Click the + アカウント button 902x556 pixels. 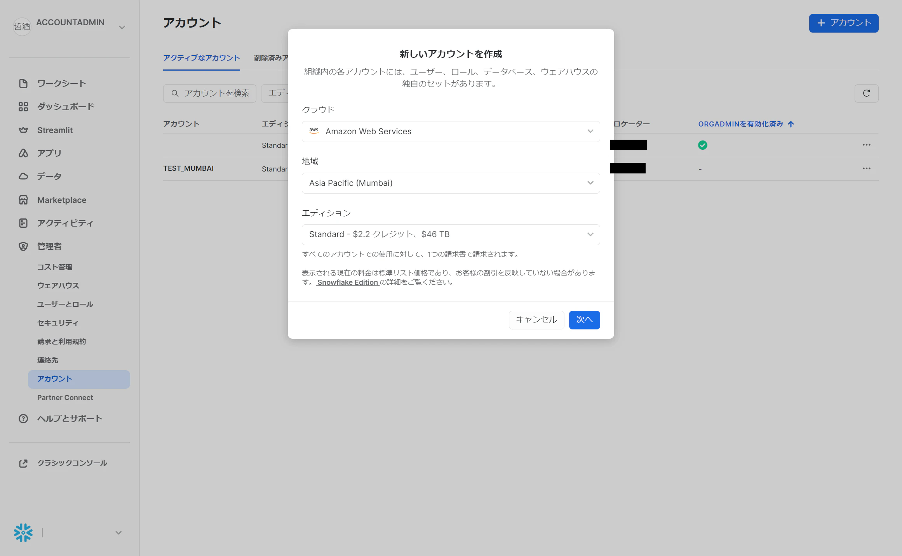(843, 23)
